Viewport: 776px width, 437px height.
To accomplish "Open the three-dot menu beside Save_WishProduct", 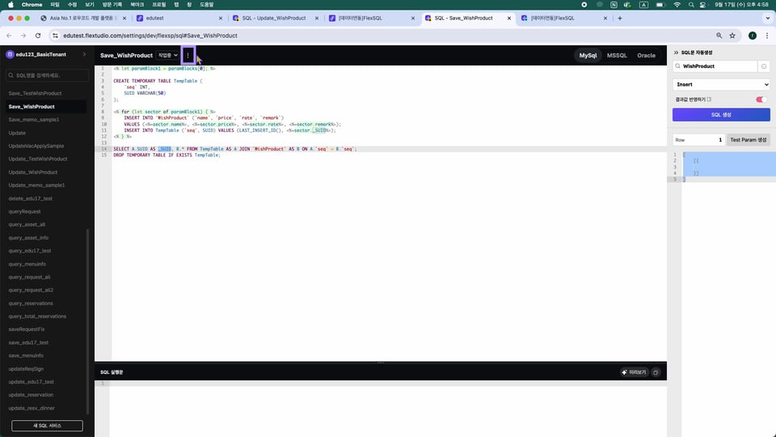I will [188, 55].
